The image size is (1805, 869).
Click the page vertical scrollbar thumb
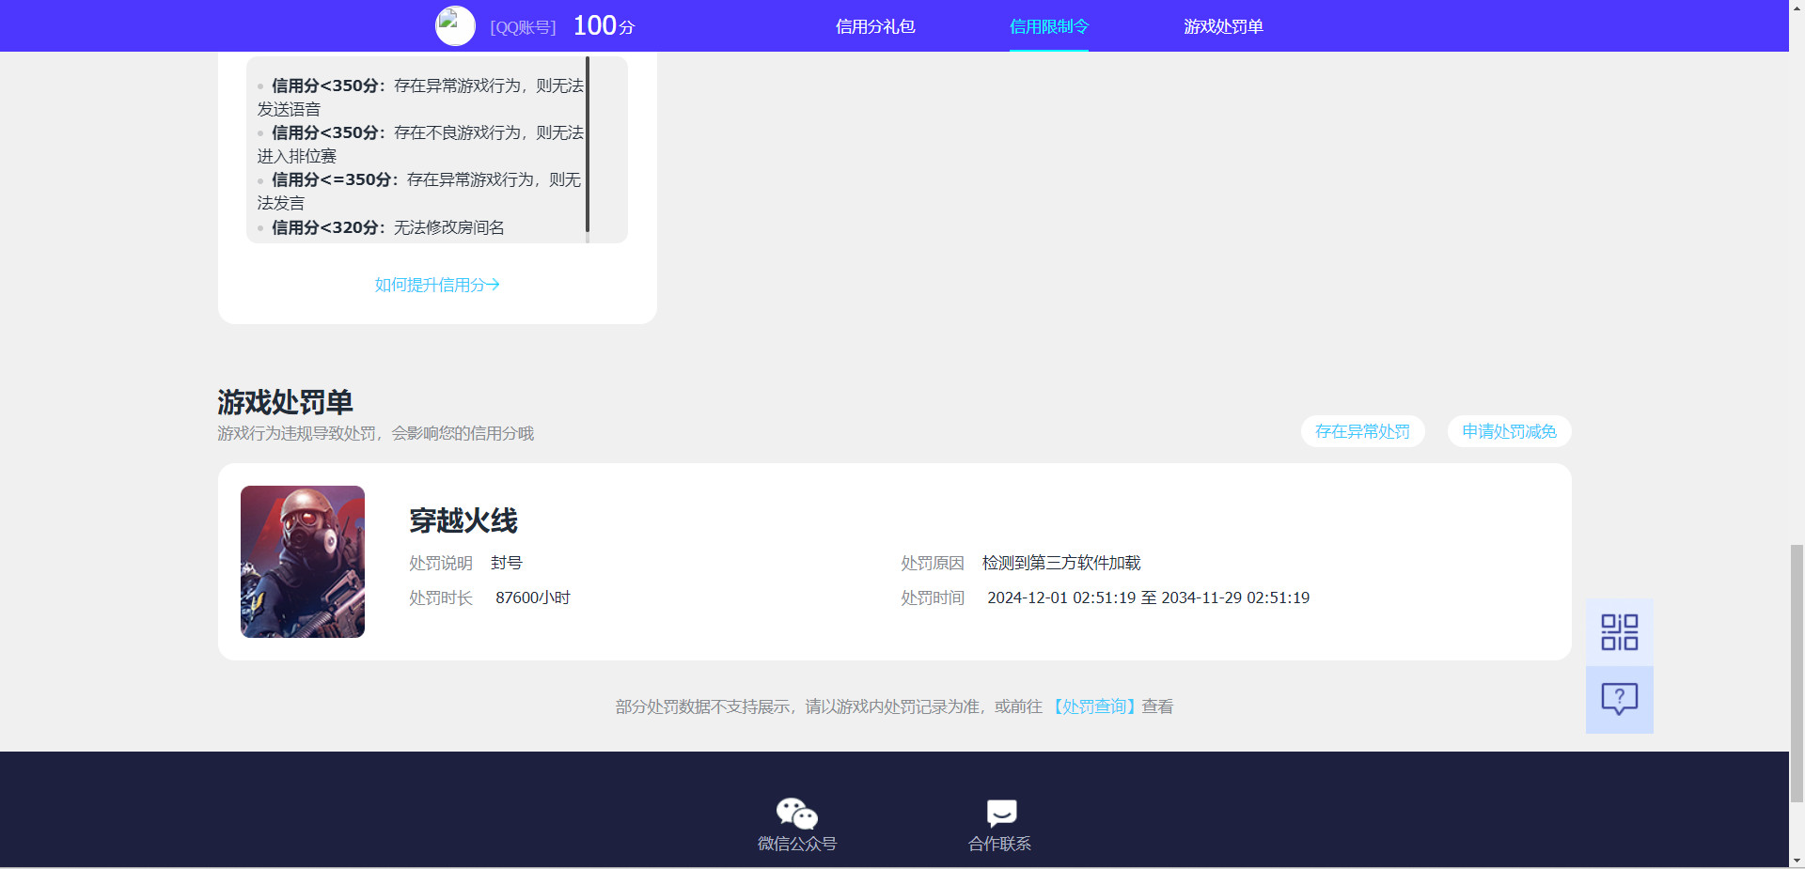1797,673
